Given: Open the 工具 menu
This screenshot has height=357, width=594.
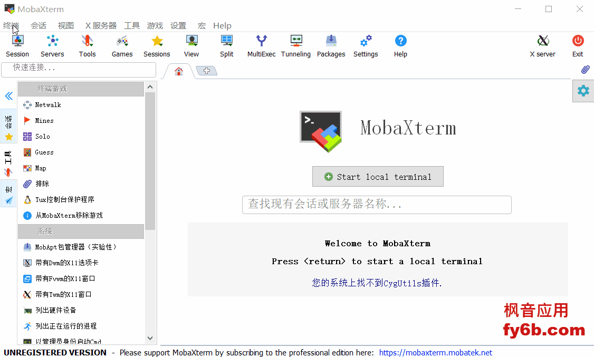Looking at the screenshot, I should coord(132,26).
